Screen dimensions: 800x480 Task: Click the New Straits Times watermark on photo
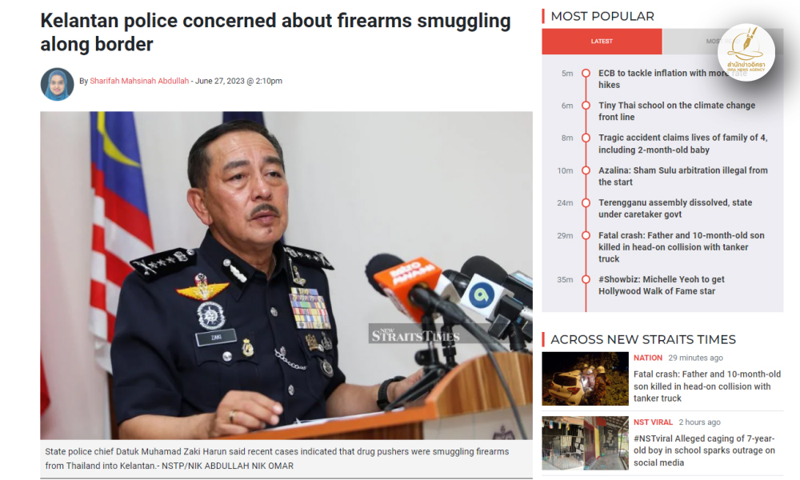[x=415, y=334]
